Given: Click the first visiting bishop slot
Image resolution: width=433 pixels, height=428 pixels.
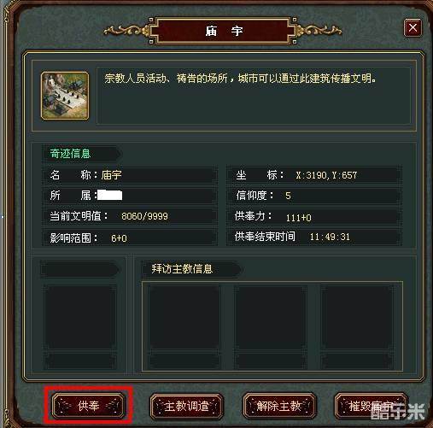Looking at the screenshot, I should pos(184,326).
